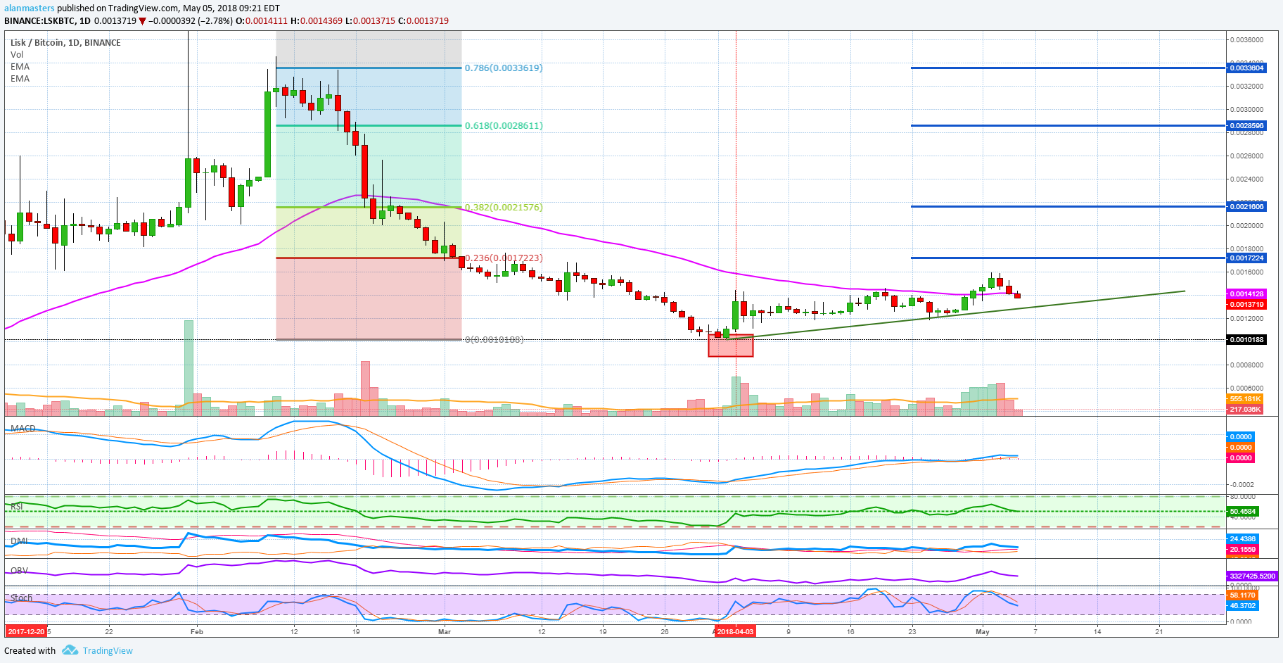Click the 0.0033604 blue price axis tag
This screenshot has width=1283, height=663.
1246,68
